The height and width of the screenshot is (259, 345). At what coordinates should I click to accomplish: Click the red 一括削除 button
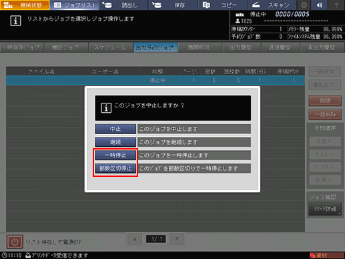pos(325,115)
